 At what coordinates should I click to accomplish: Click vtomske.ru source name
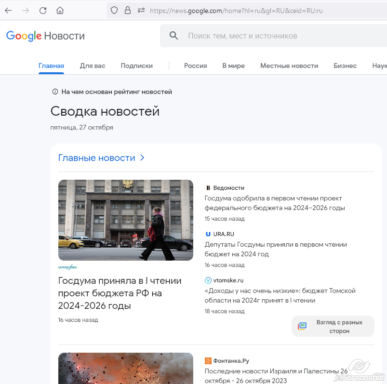pyautogui.click(x=228, y=280)
